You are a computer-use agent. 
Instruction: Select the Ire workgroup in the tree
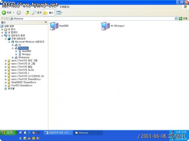20,45
